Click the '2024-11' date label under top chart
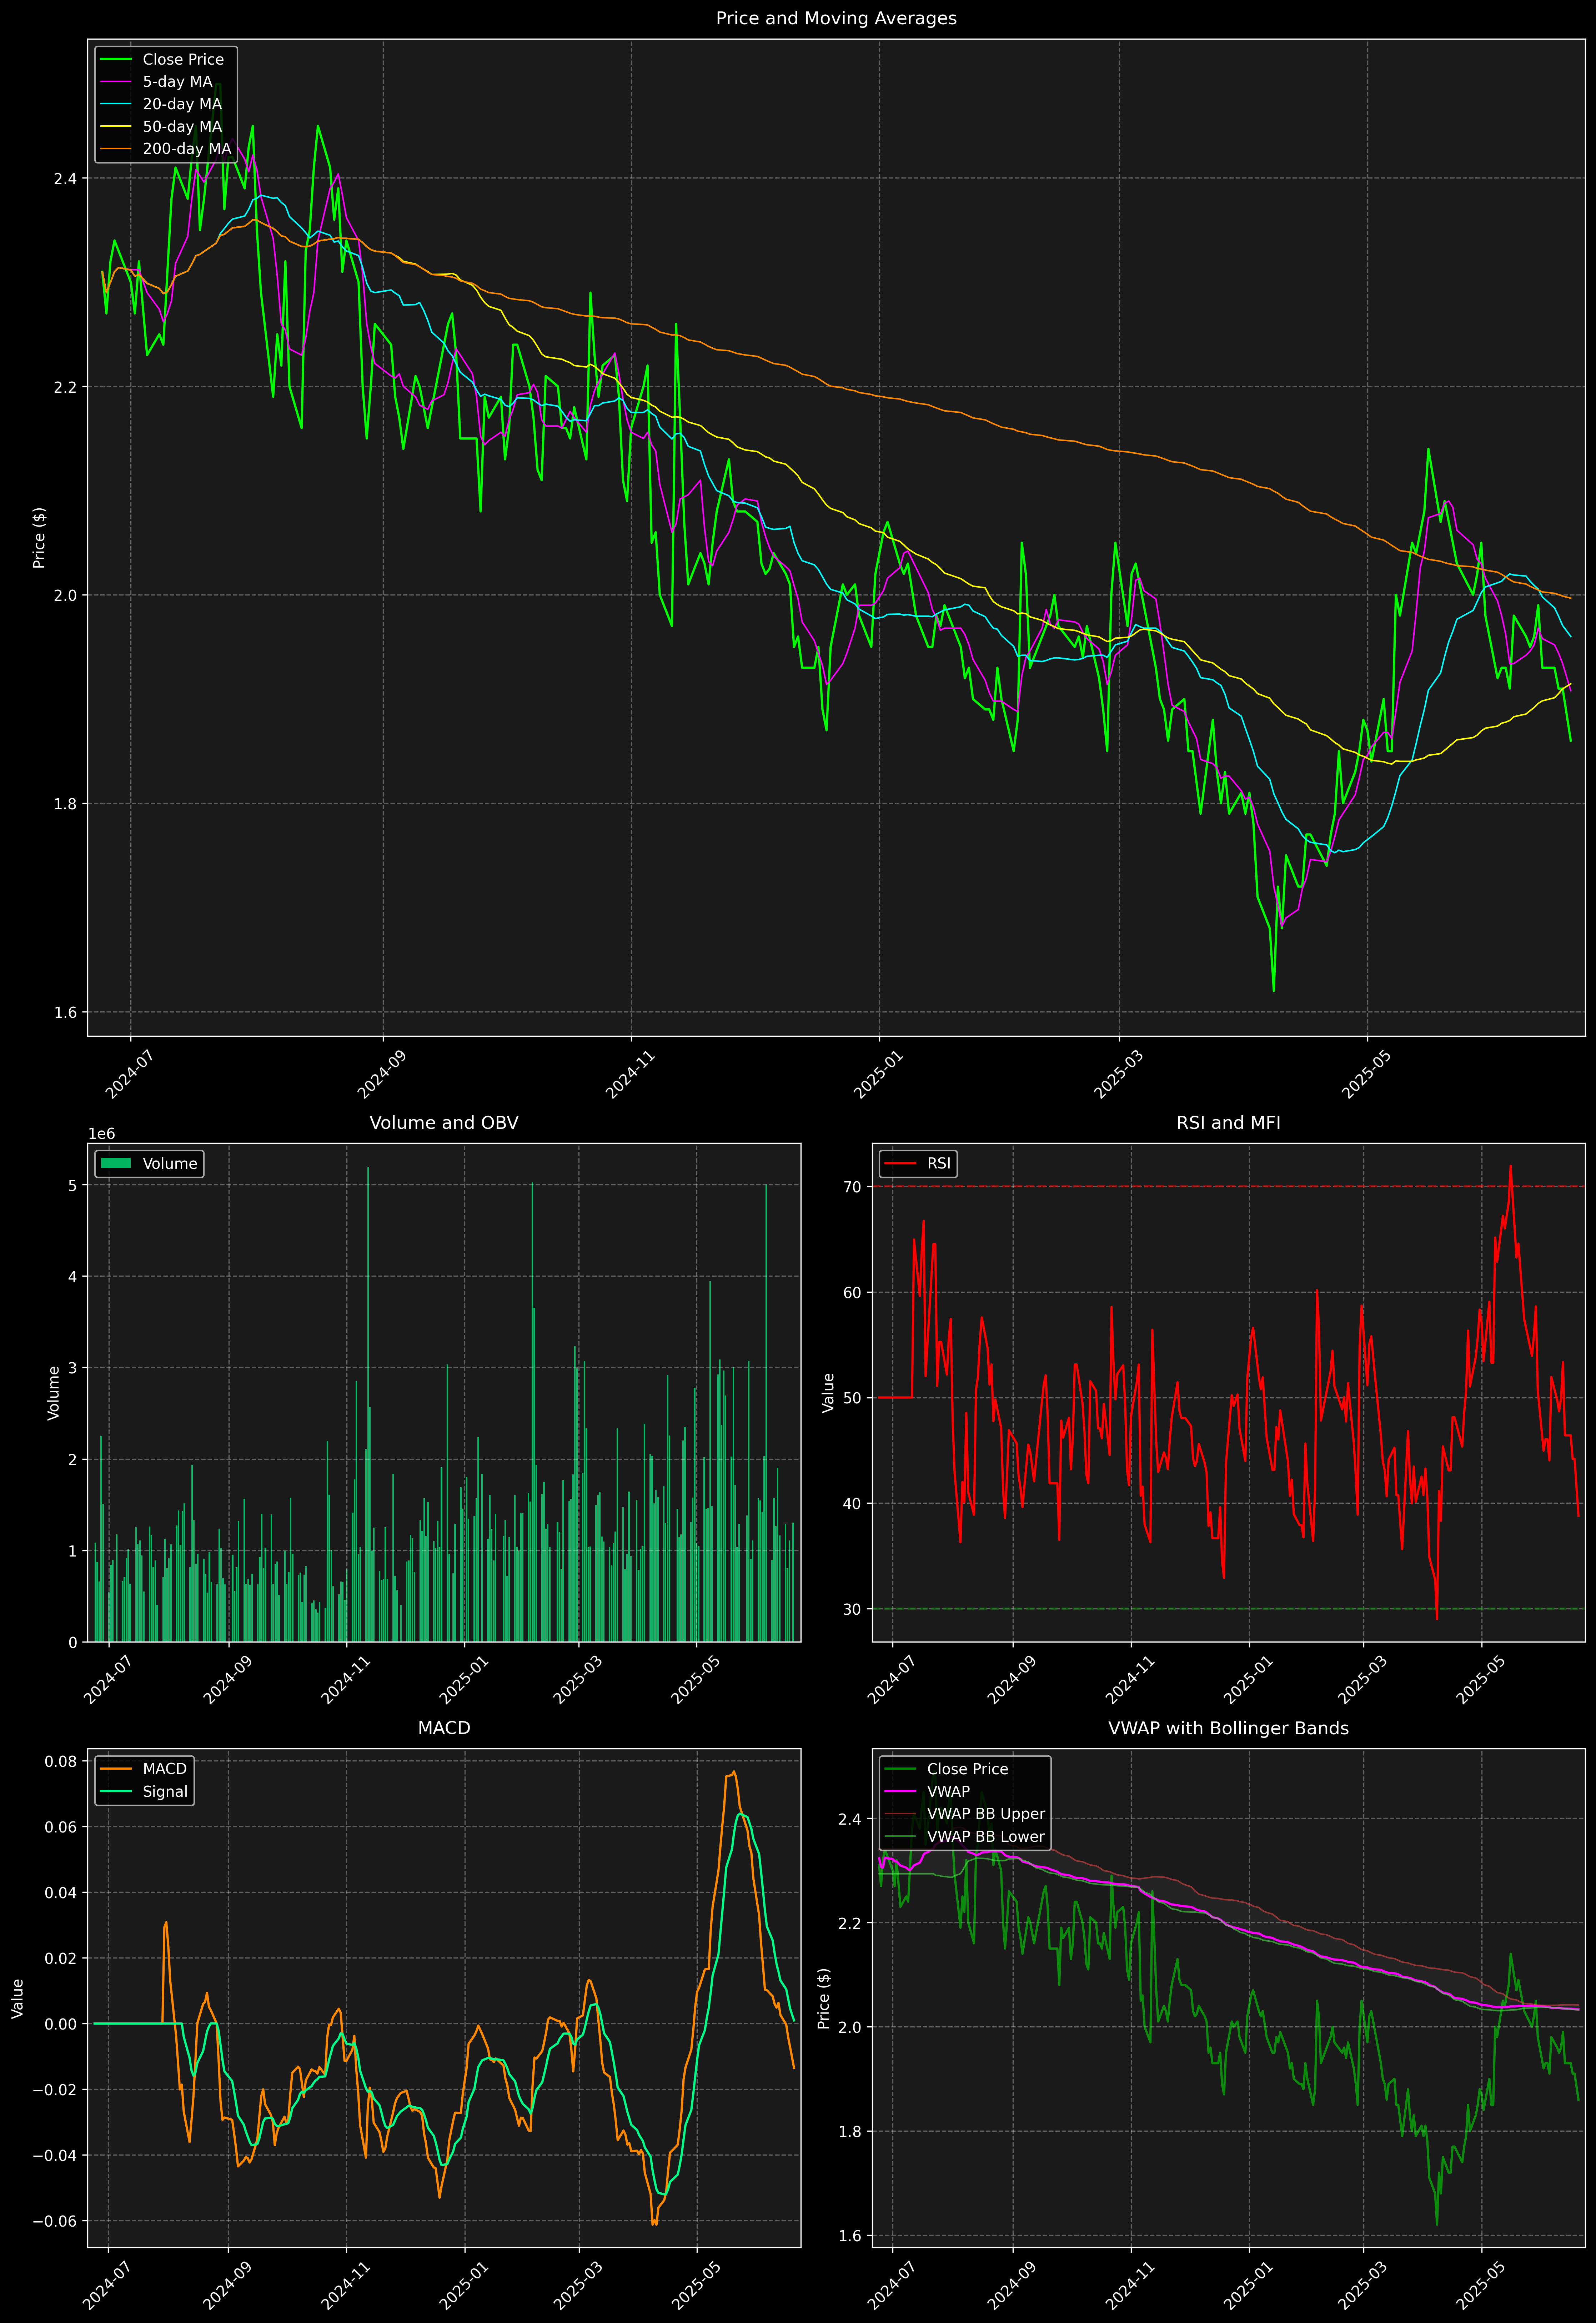 [x=629, y=1075]
